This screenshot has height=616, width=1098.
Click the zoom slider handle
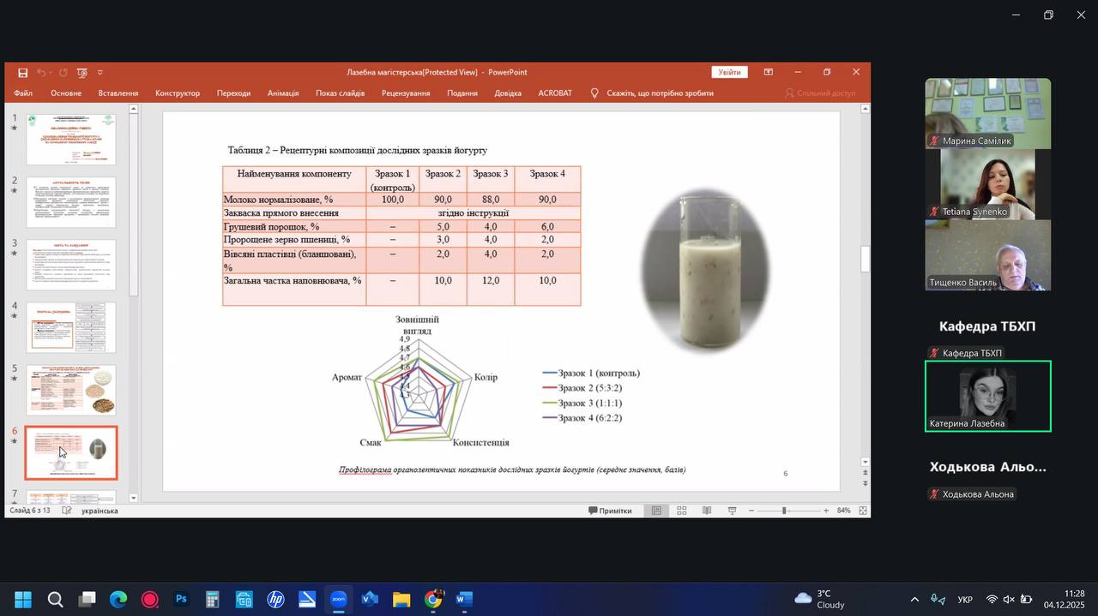click(783, 511)
